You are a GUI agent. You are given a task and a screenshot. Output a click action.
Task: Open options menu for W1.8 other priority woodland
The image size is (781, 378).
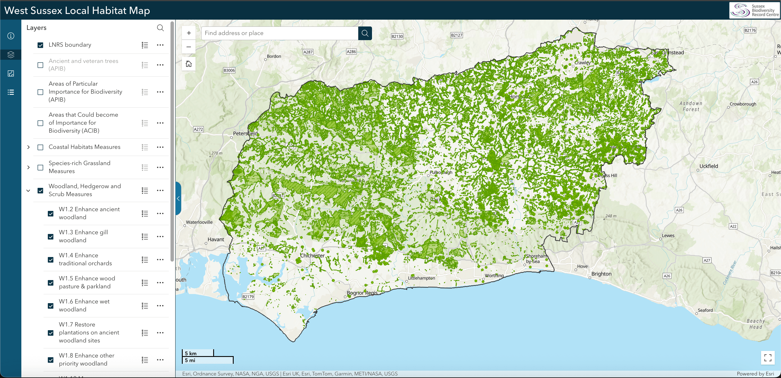pyautogui.click(x=160, y=360)
